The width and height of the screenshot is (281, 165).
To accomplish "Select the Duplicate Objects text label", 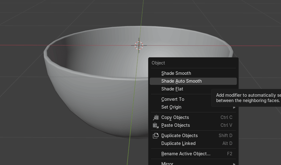I will (180, 136).
